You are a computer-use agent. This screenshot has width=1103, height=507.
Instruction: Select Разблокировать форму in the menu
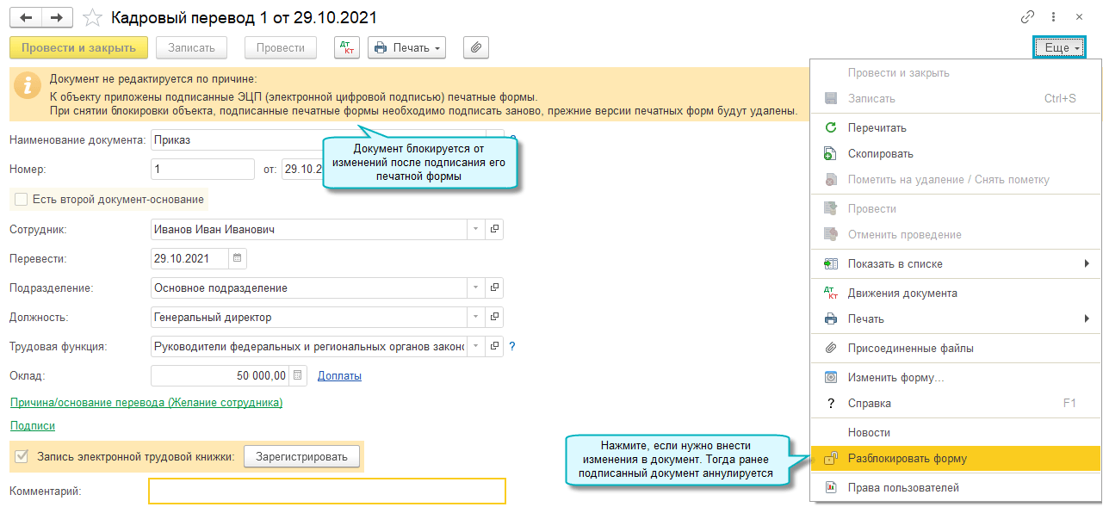click(x=907, y=459)
